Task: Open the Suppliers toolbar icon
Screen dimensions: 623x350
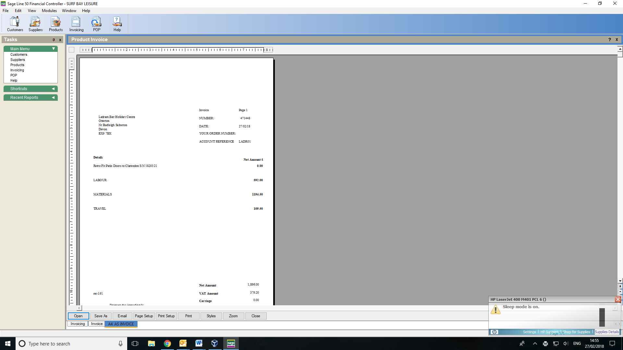Action: pos(35,24)
